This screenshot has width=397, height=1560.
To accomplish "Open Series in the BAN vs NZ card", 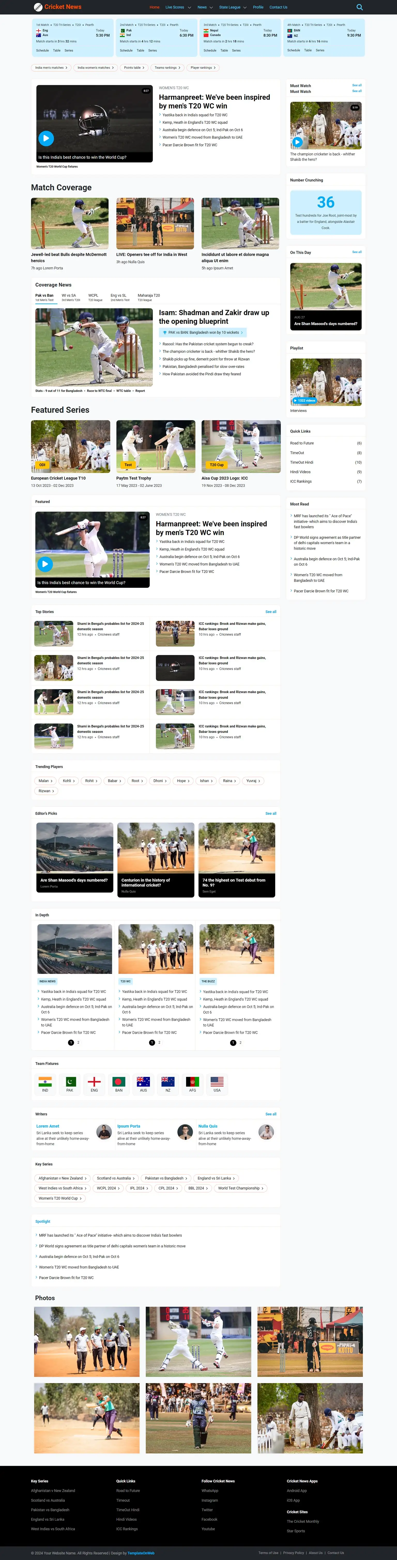I will pyautogui.click(x=320, y=50).
